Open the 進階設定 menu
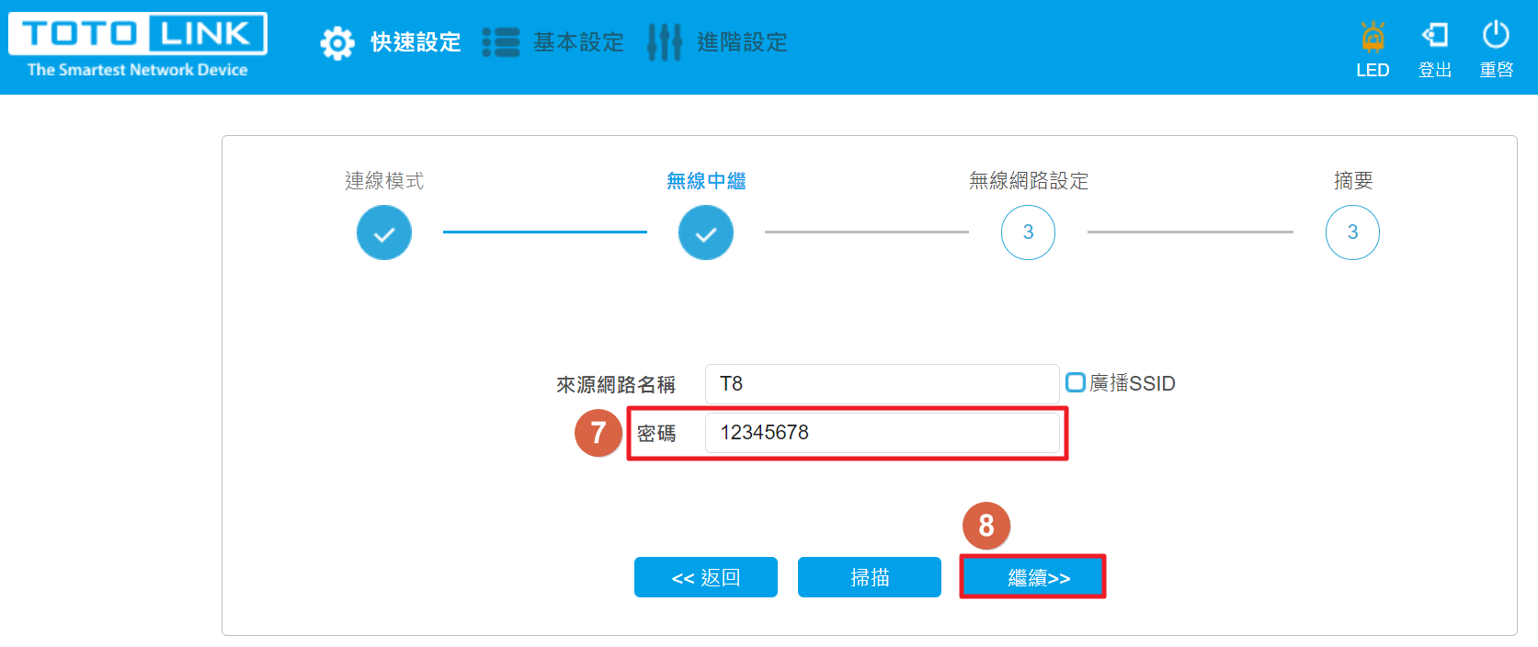Viewport: 1538px width, 647px height. click(x=743, y=42)
